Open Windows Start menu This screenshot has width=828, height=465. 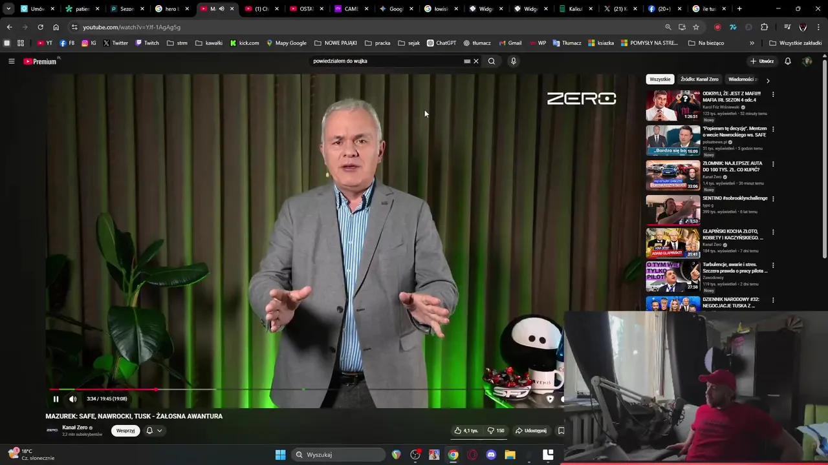tap(280, 455)
